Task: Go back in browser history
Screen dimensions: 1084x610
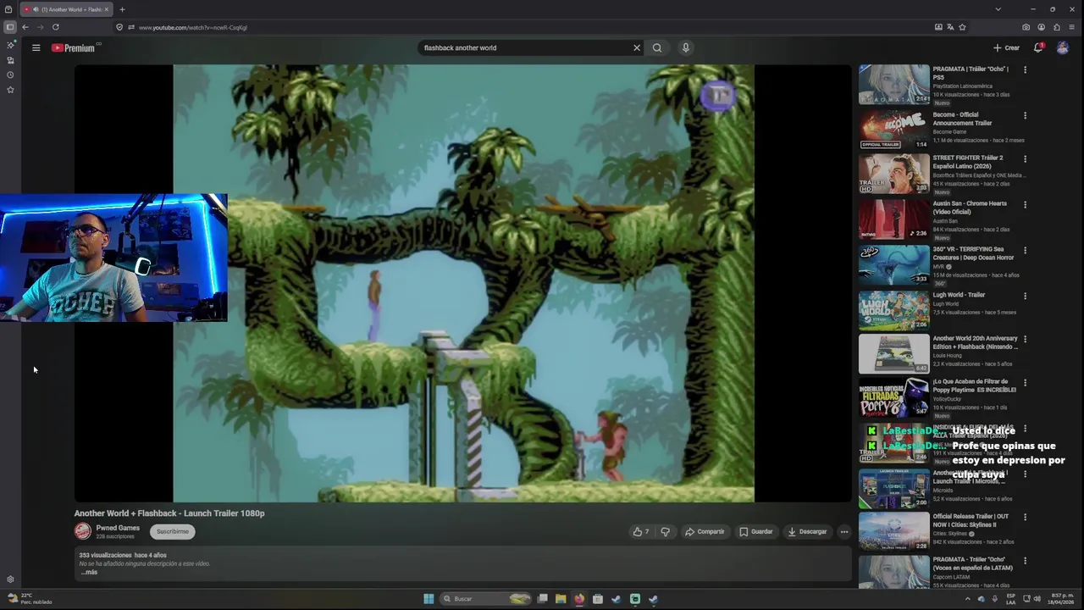Action: pyautogui.click(x=25, y=27)
